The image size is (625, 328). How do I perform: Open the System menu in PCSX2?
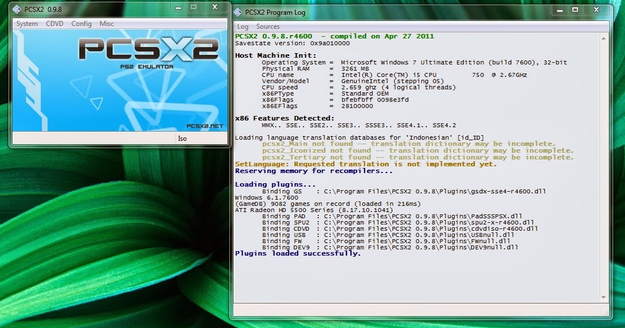coord(27,24)
